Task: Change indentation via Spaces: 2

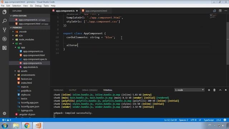Action: click(184, 120)
